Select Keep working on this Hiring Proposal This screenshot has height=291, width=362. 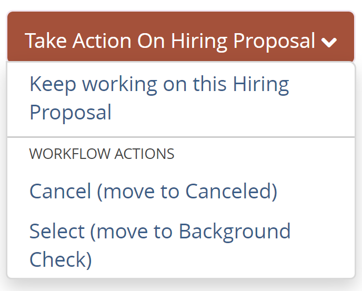[159, 98]
